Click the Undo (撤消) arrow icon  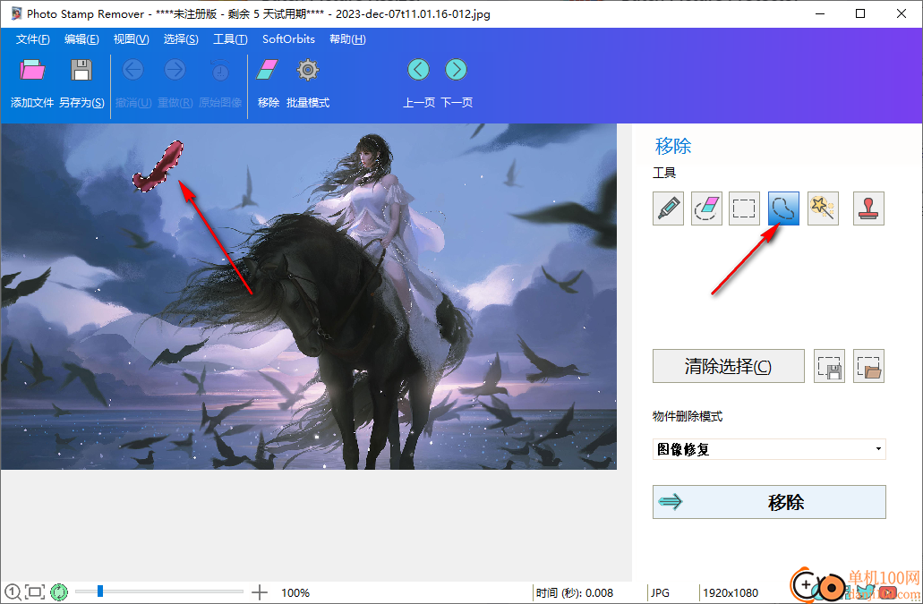133,70
